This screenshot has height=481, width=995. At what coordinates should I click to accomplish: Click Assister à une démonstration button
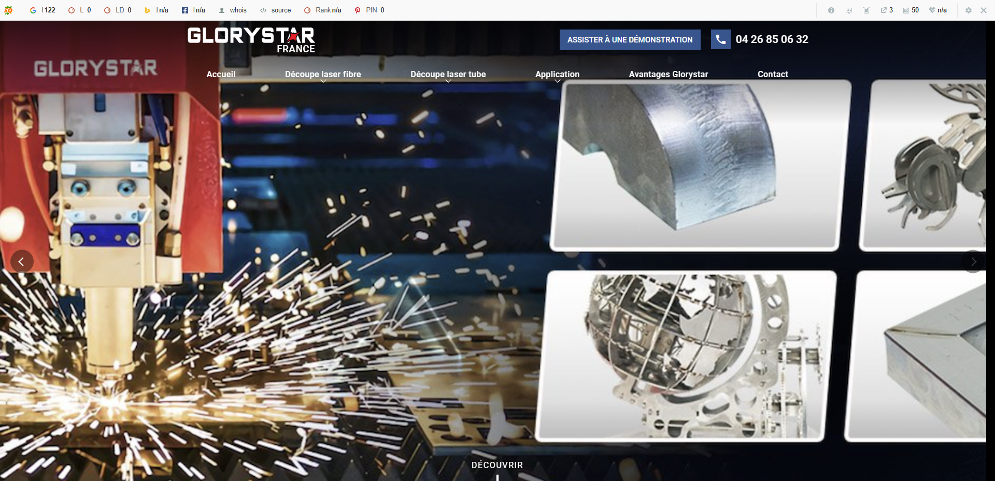[x=630, y=40]
